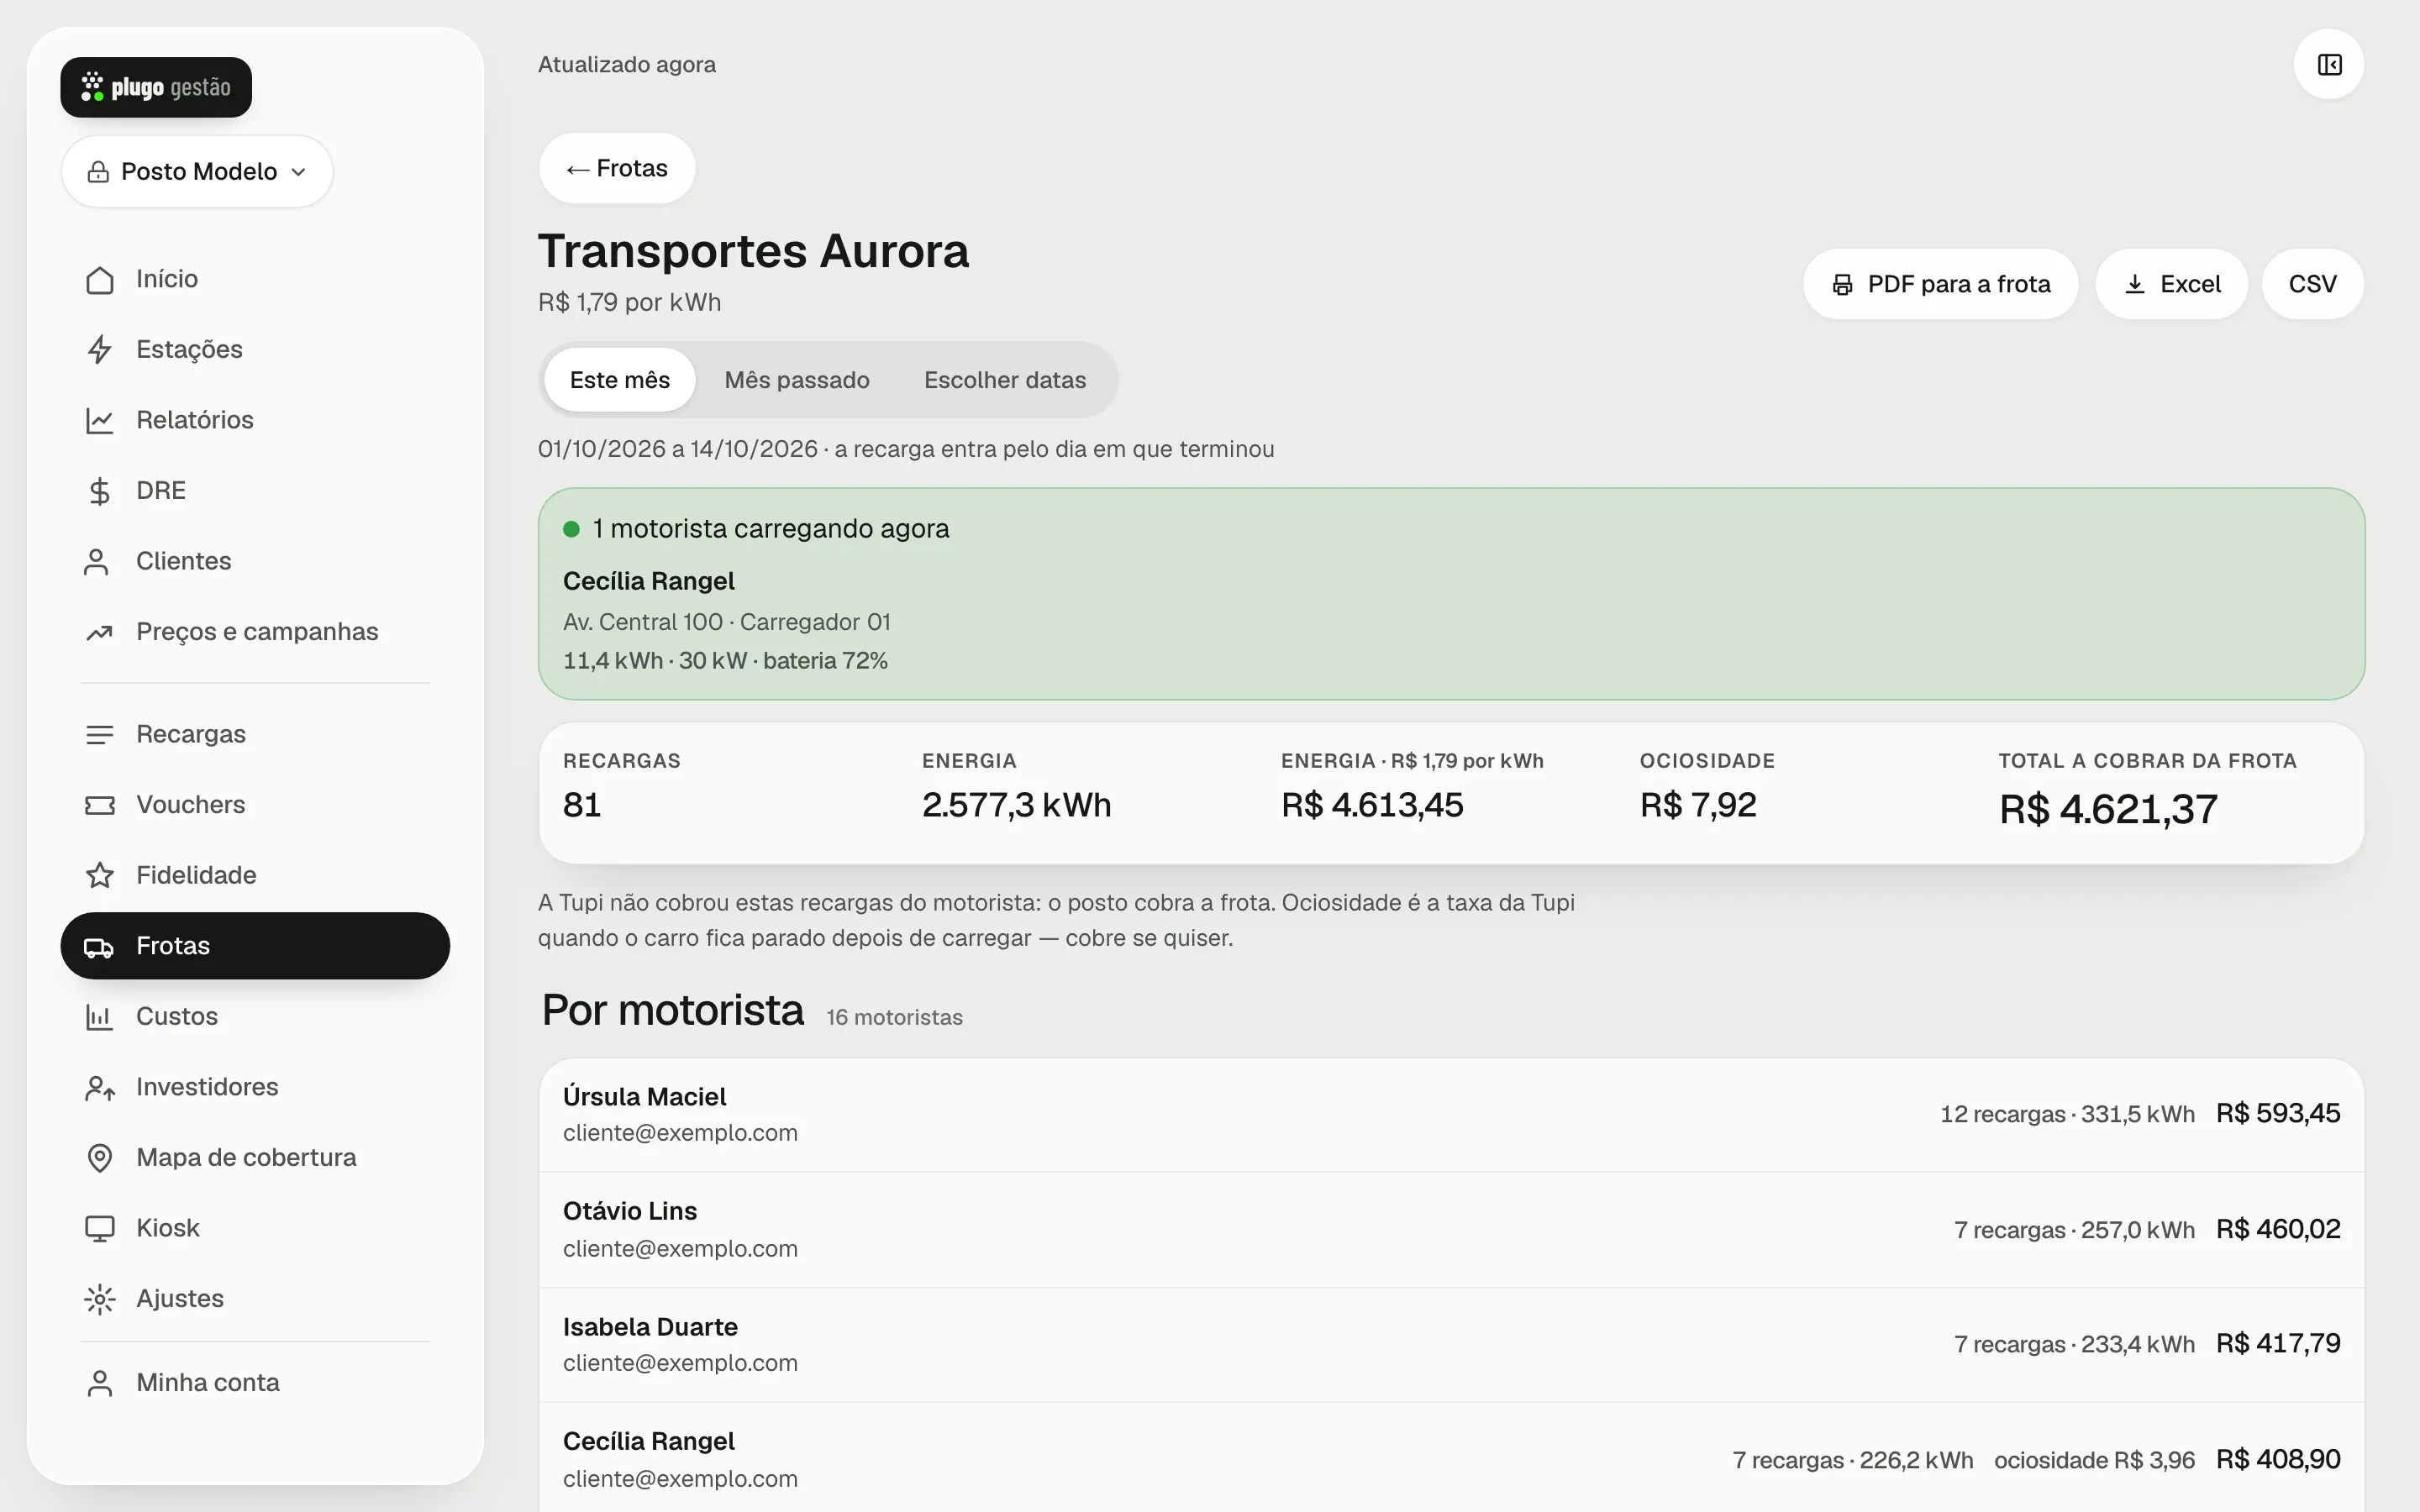Click the Frotas truck icon

99,946
